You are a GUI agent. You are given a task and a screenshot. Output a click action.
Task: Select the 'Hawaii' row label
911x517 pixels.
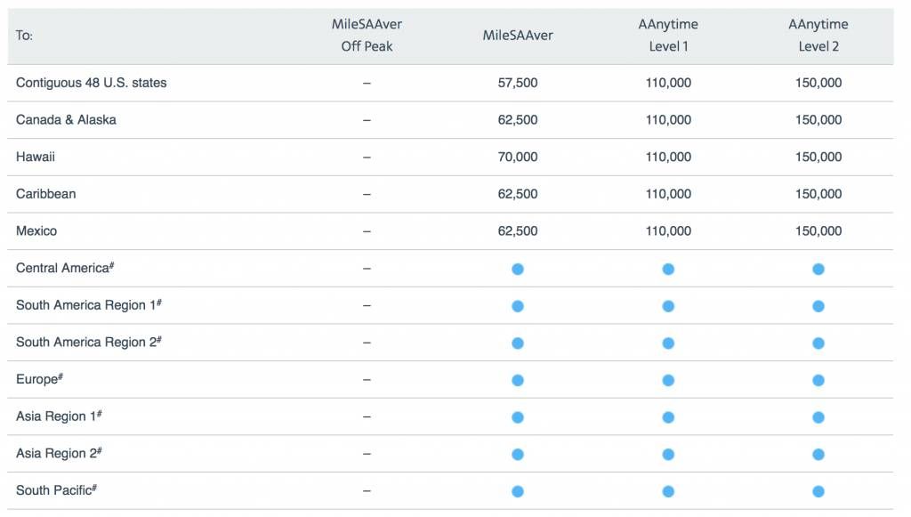tap(36, 157)
